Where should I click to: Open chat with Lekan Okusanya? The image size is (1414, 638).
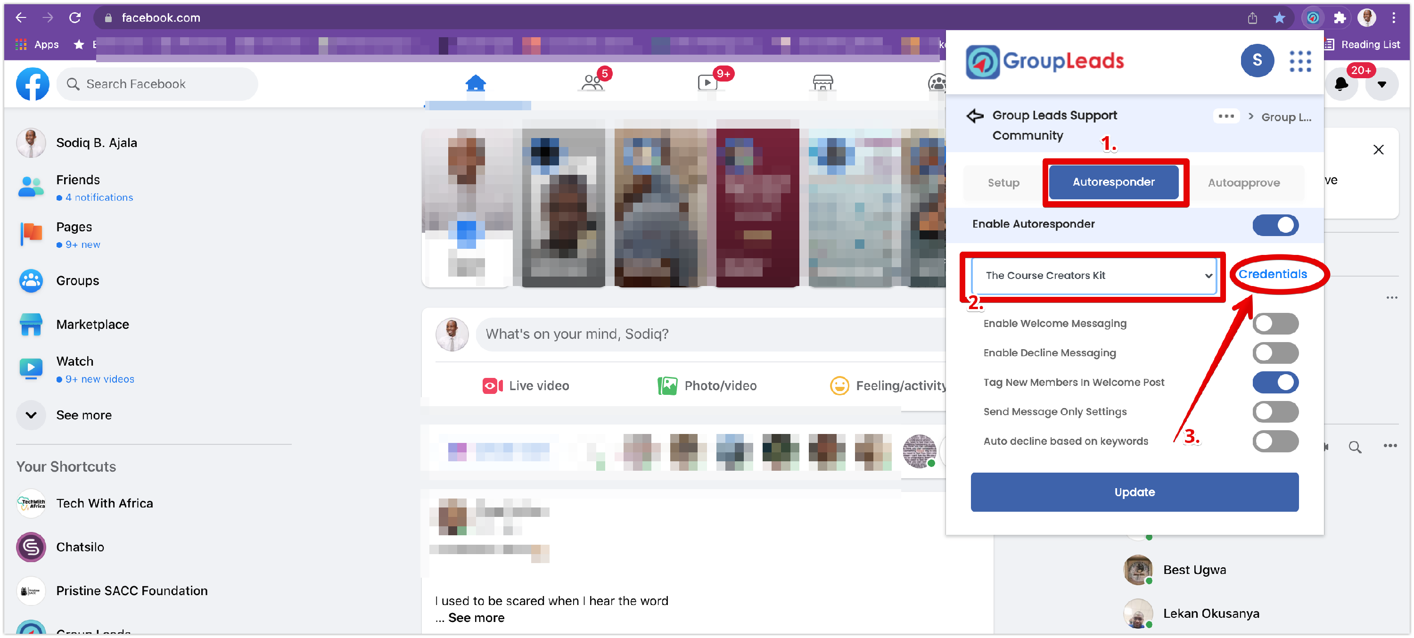pos(1191,613)
